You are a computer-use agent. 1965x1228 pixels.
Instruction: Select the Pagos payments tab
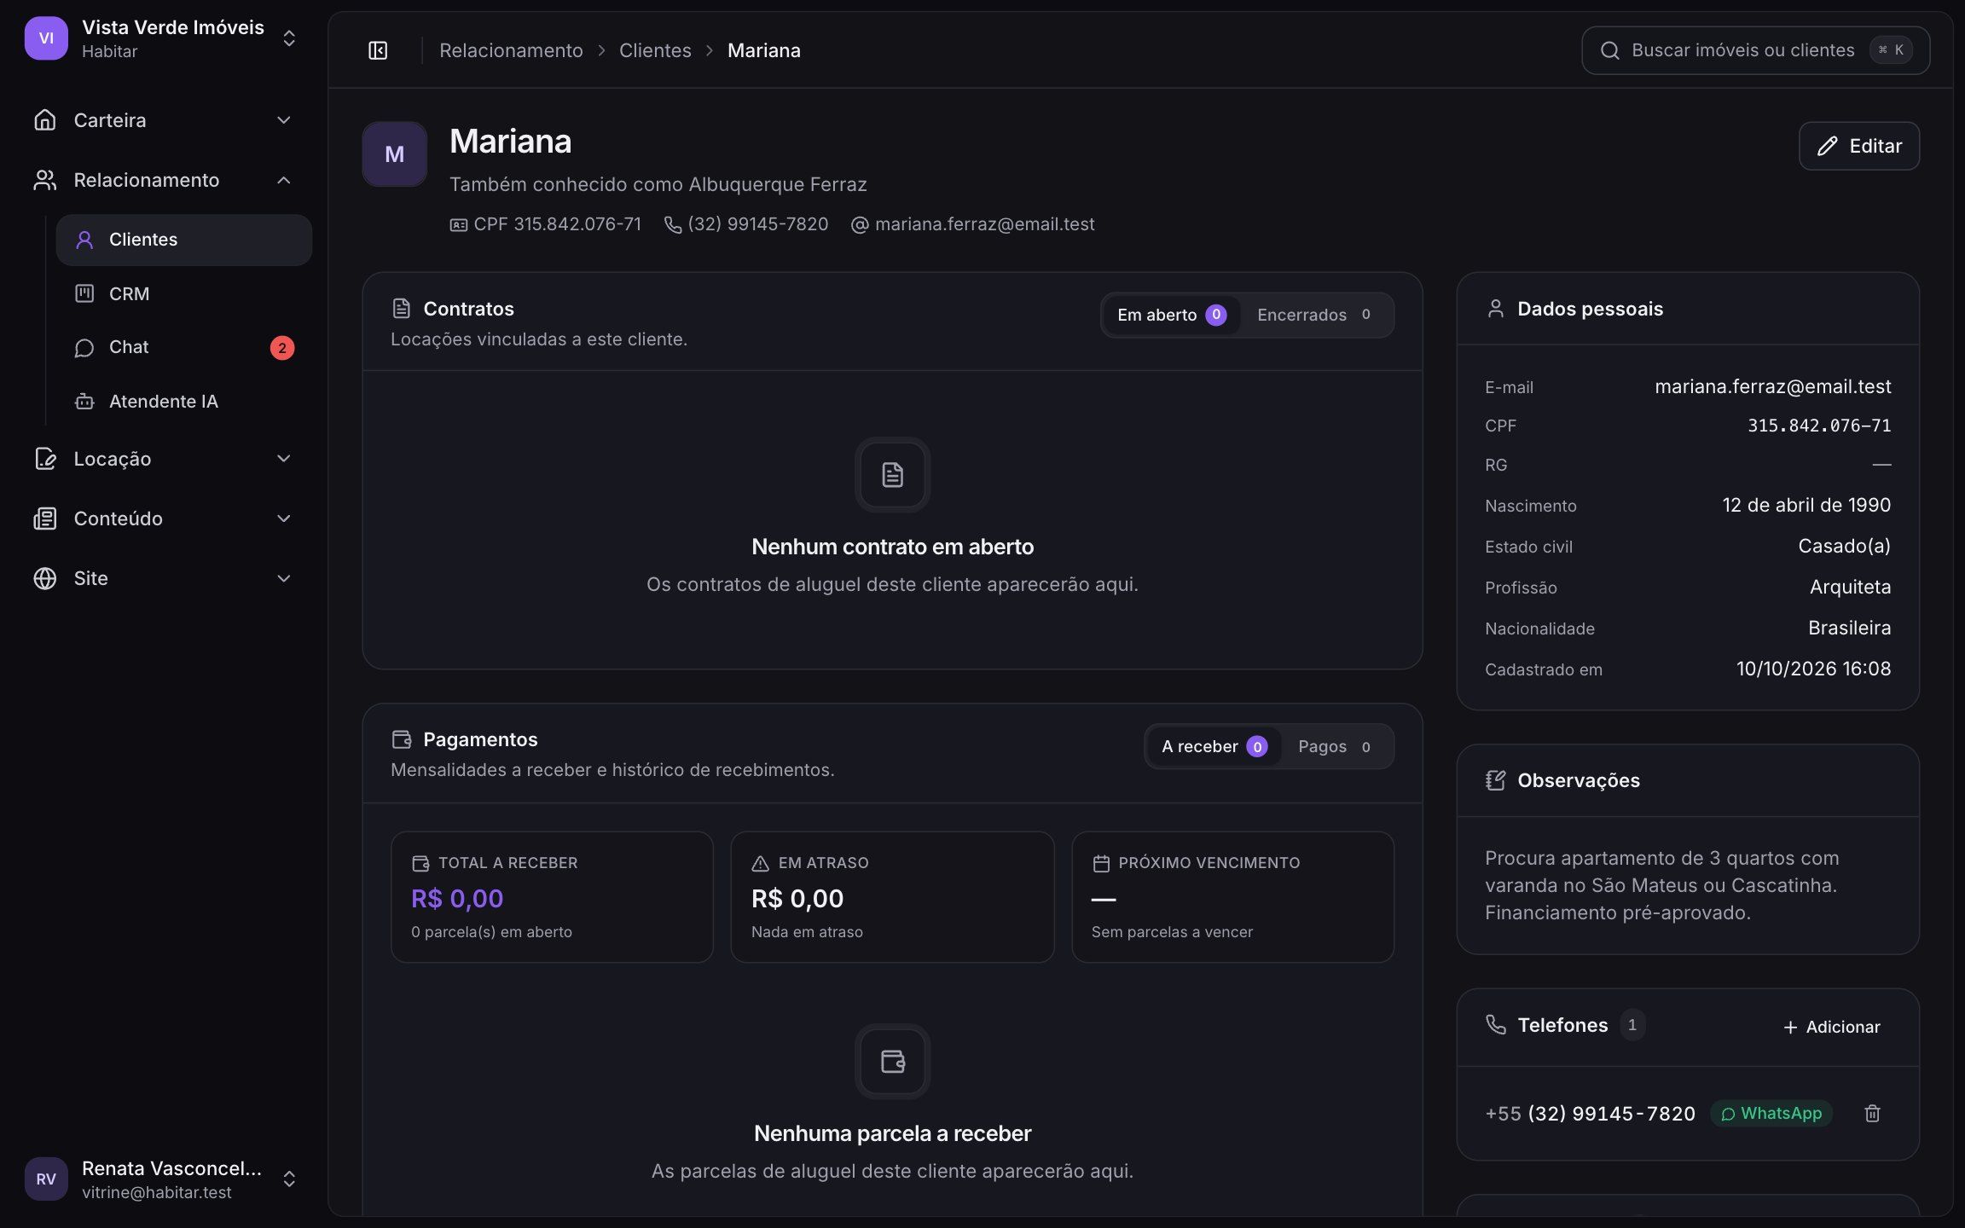1335,746
